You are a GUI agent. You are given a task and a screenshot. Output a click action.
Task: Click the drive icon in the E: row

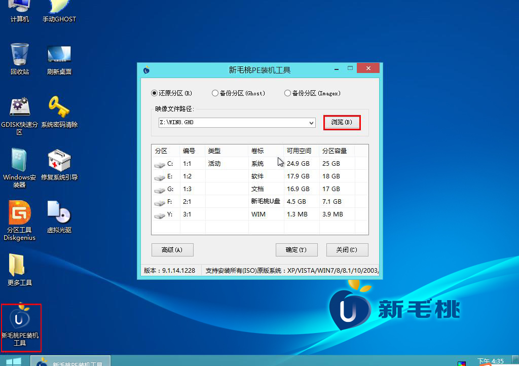160,177
